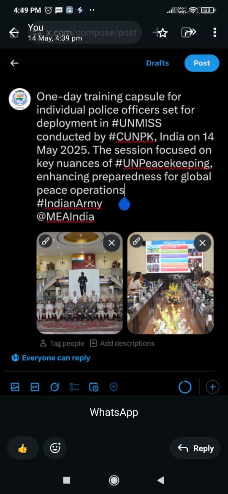
Task: Tap the Reply button for WhatsApp message
Action: point(195,448)
